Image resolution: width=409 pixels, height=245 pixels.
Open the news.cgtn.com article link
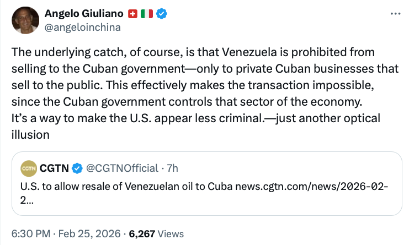click(x=311, y=186)
